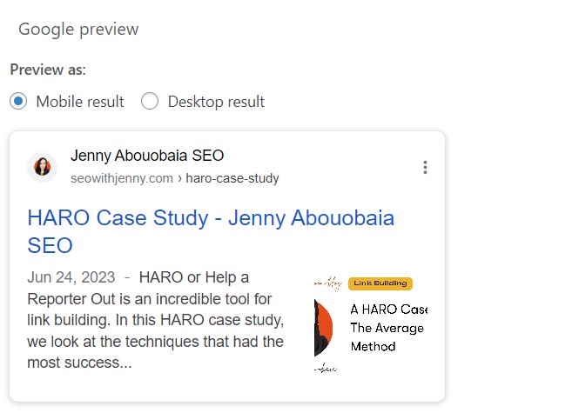Click the "Mobile result" text label
579x413 pixels.
(x=80, y=102)
